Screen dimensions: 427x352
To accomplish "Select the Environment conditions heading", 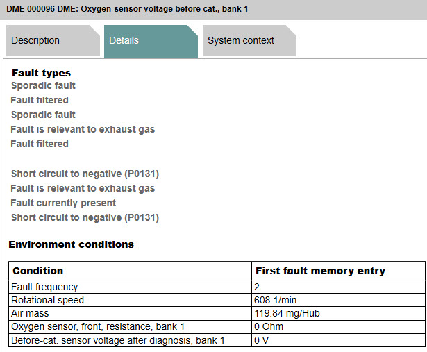I will 71,244.
